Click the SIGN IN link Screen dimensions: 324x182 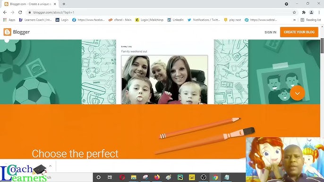[x=270, y=32]
